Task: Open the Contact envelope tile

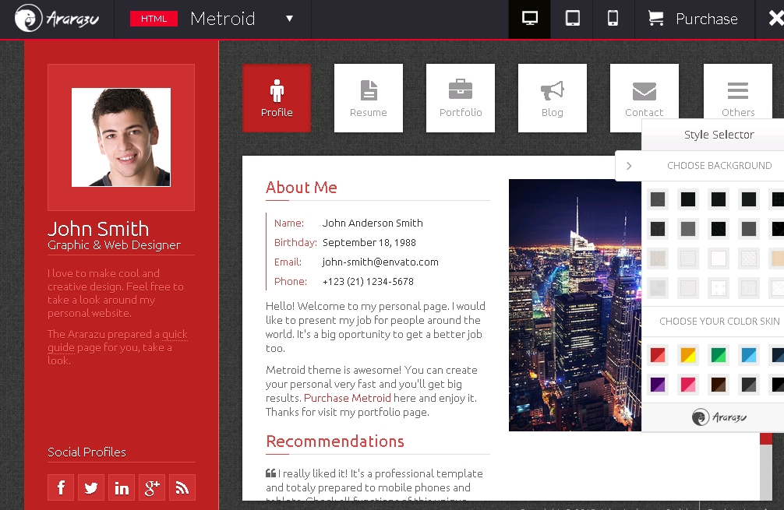Action: pos(644,98)
